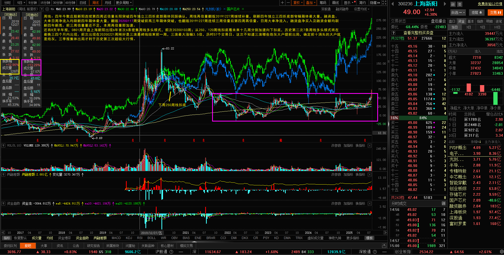Expand bottom info panel icon
This screenshot has width=504, height=255.
(384, 246)
